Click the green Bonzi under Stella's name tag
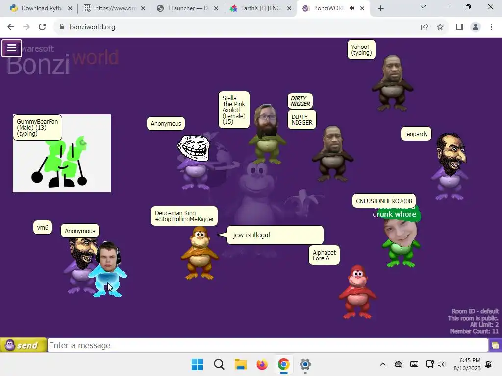This screenshot has height=376, width=502. [267, 135]
